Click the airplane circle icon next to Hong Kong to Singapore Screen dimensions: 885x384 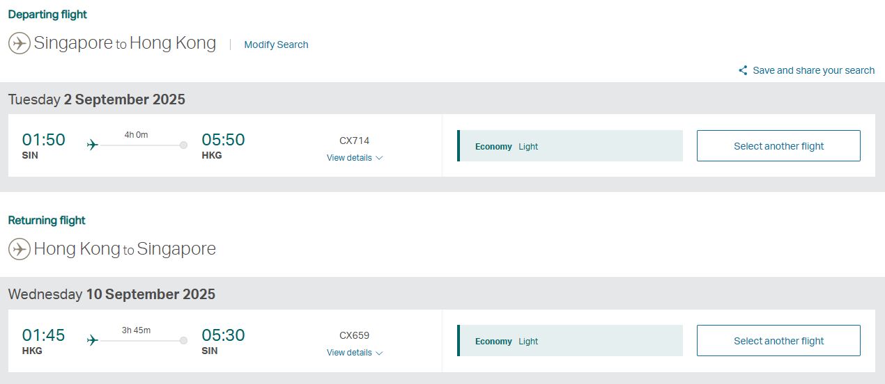[x=20, y=249]
